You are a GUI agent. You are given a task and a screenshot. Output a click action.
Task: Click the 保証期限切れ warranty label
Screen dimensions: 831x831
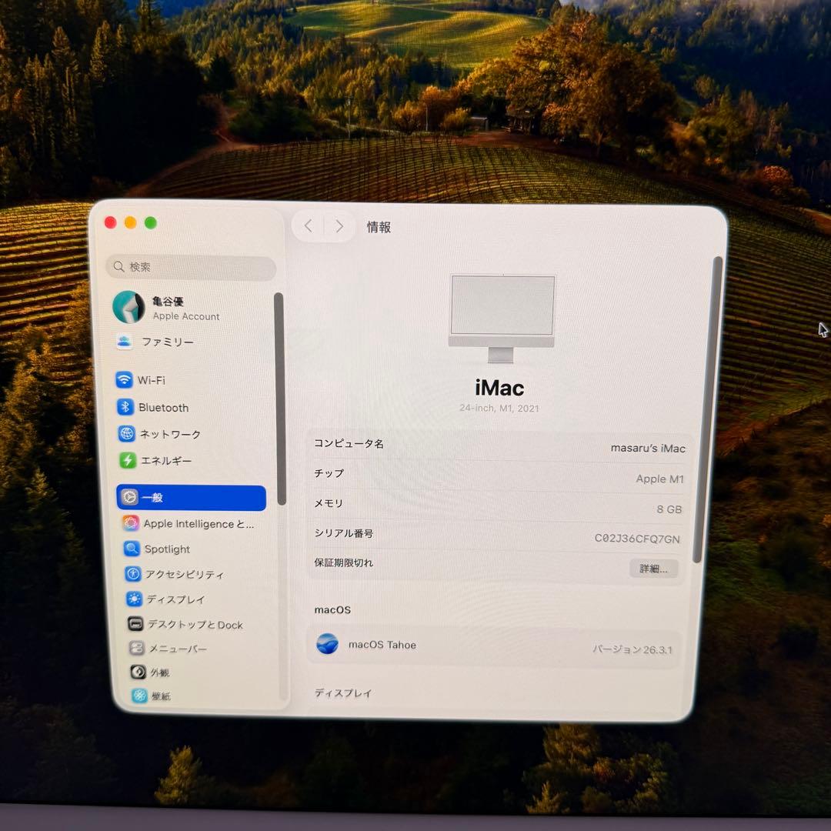coord(343,562)
